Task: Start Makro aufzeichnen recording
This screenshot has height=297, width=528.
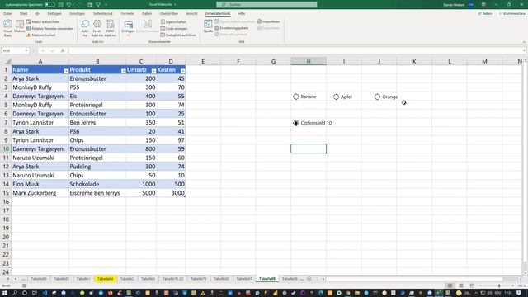Action: (43, 22)
